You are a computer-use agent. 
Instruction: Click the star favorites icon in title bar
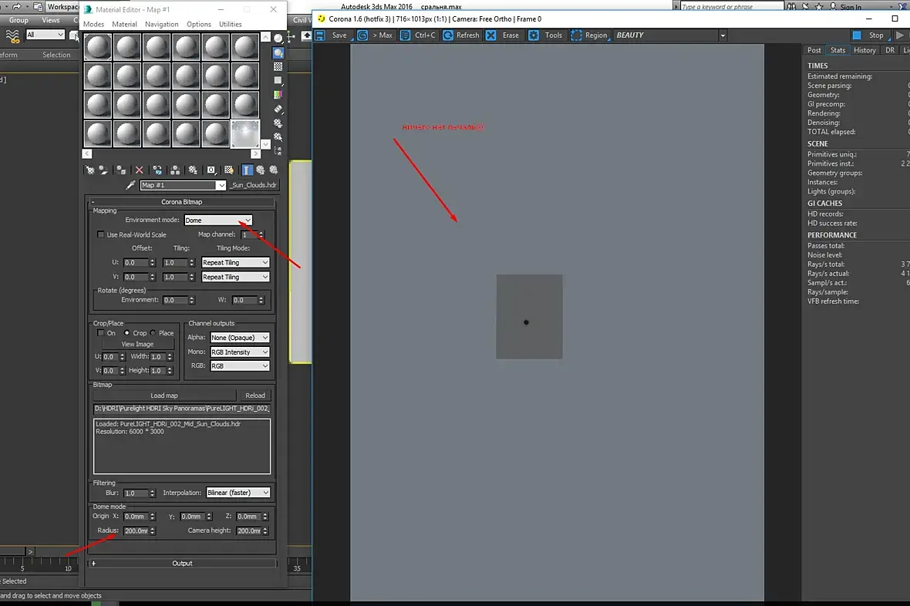[819, 6]
